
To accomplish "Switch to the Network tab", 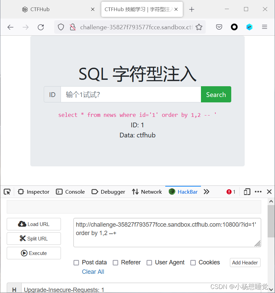I will coord(147,192).
